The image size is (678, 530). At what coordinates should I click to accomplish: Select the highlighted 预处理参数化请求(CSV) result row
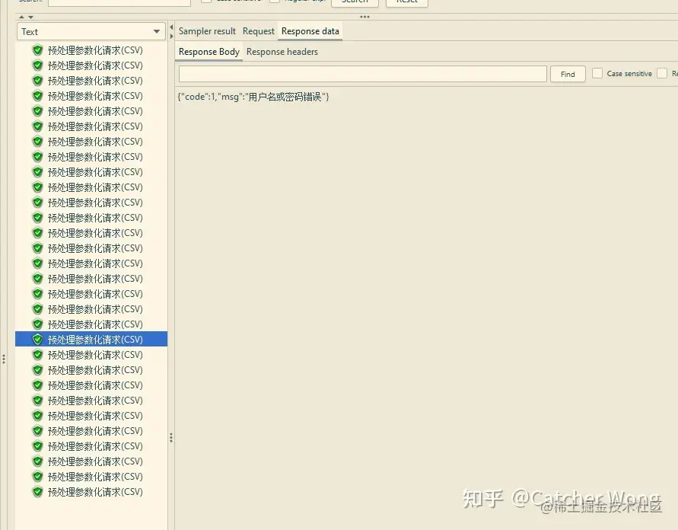(x=91, y=339)
